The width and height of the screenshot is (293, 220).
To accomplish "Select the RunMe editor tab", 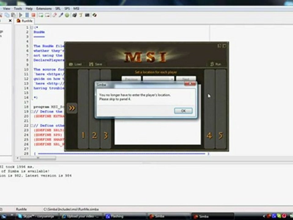I will pyautogui.click(x=24, y=21).
